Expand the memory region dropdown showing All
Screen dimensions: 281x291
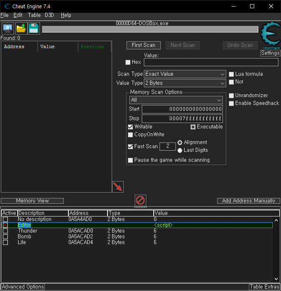tap(176, 100)
